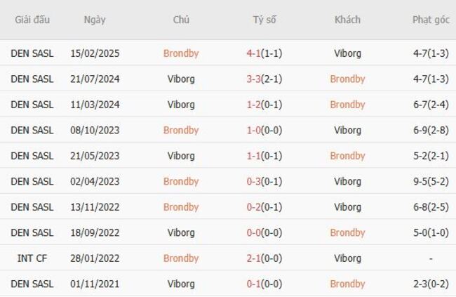Select Viborg home team on 21/07/2024

click(181, 79)
